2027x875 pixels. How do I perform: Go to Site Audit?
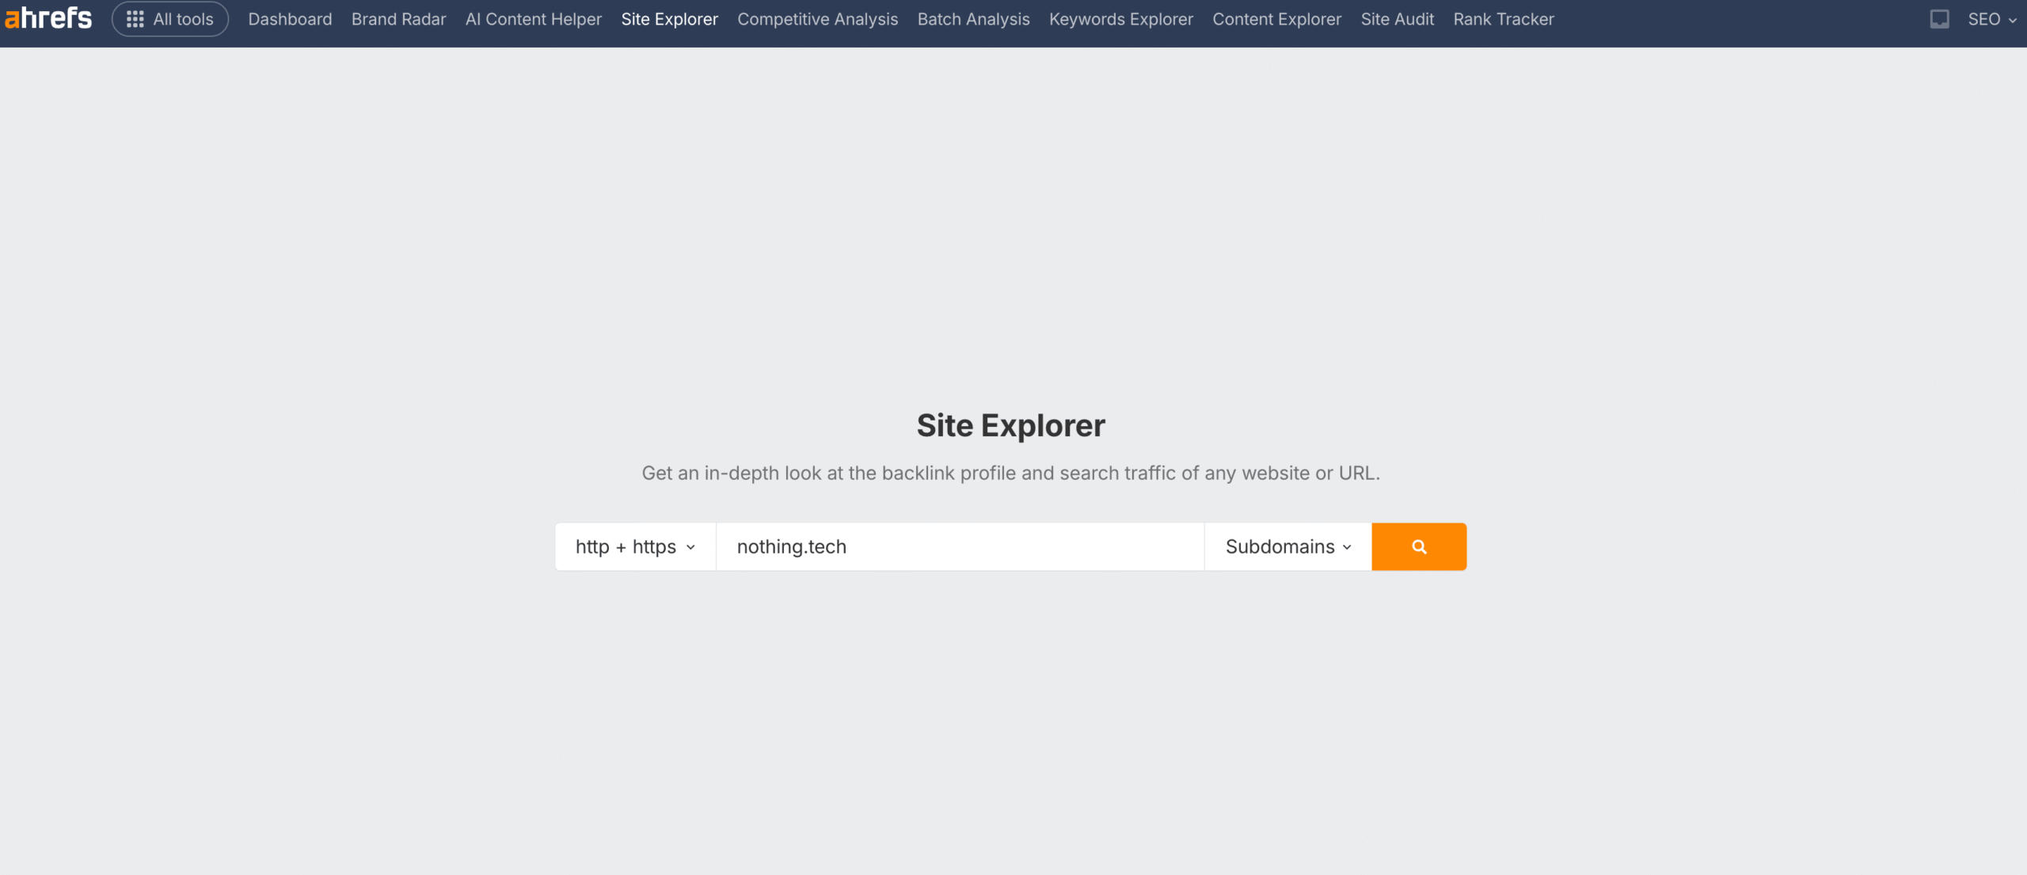1397,19
